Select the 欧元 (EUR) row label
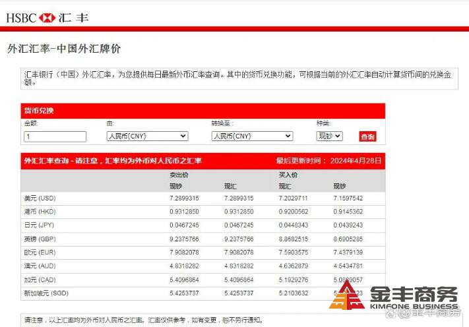Viewport: 469px width, 327px height. pyautogui.click(x=40, y=253)
